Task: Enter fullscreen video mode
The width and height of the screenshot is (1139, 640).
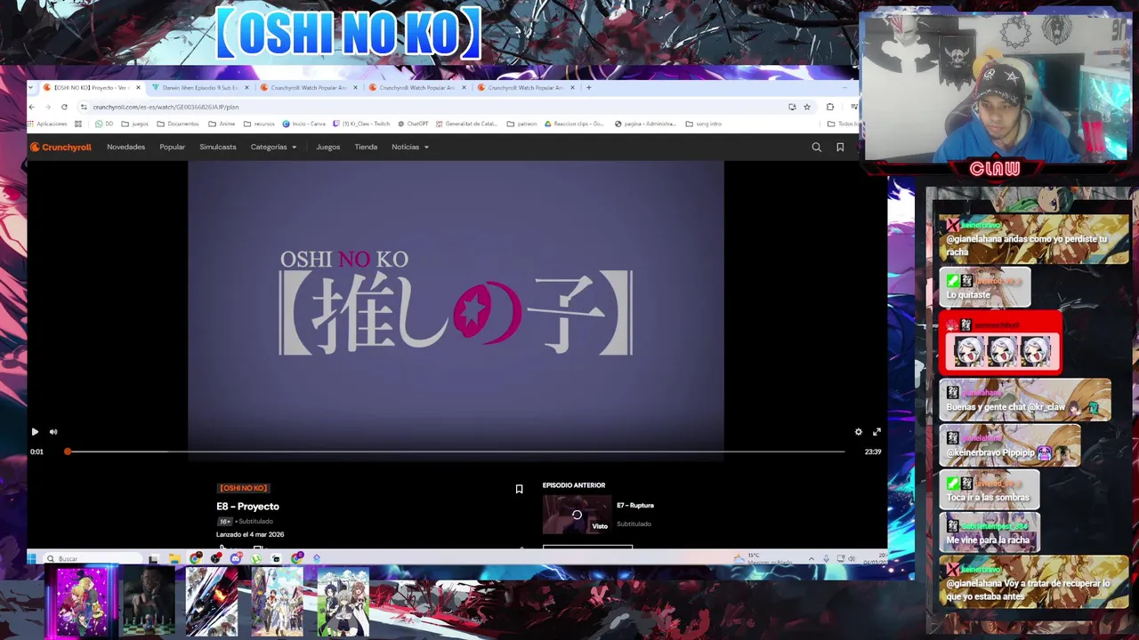Action: 876,432
